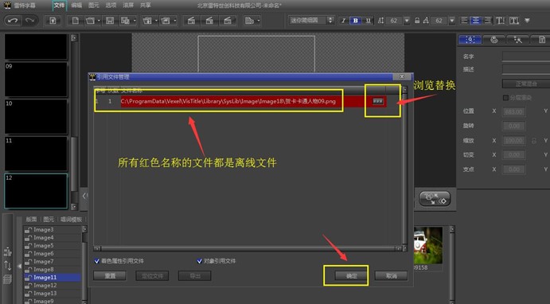Click the third clapperboard icon
This screenshot has height=304, width=550.
click(228, 21)
